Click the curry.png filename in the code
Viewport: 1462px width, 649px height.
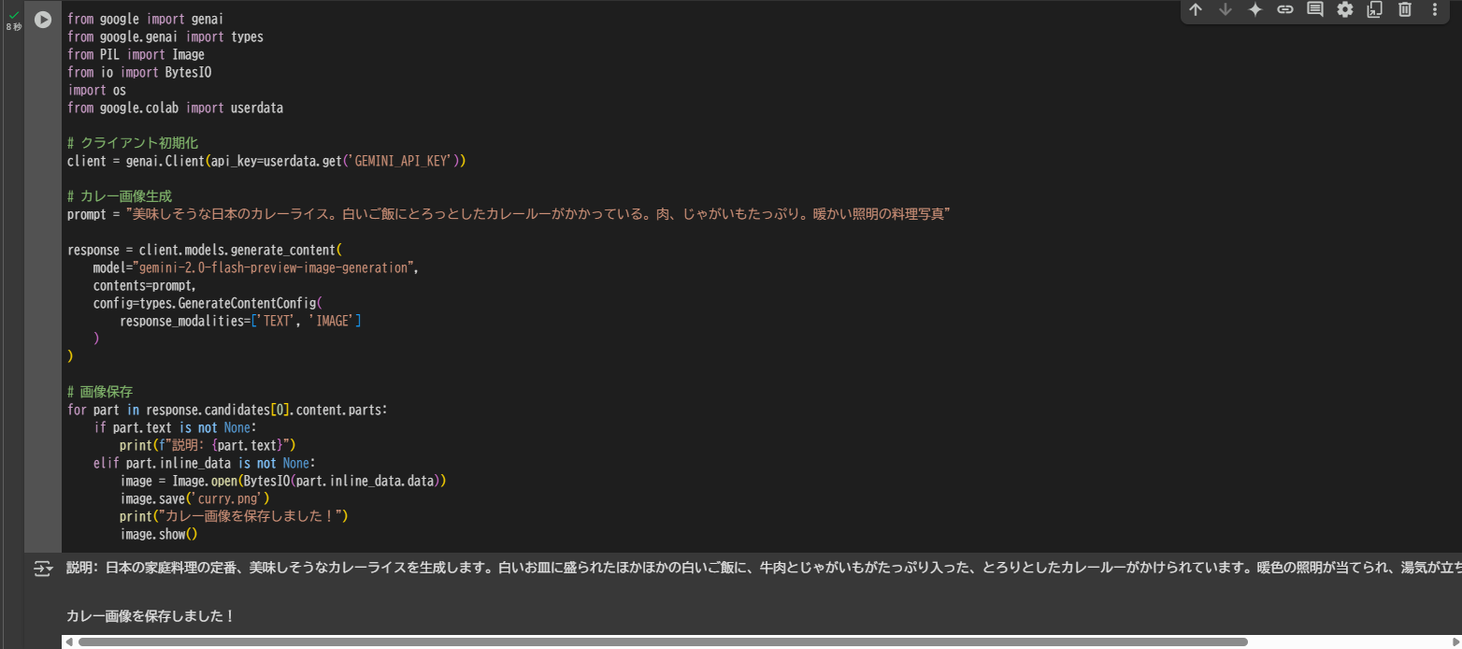(229, 498)
